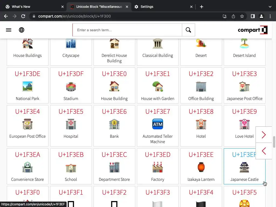This screenshot has width=276, height=207.
Task: Click the Classical Building emoji image
Action: (158, 43)
